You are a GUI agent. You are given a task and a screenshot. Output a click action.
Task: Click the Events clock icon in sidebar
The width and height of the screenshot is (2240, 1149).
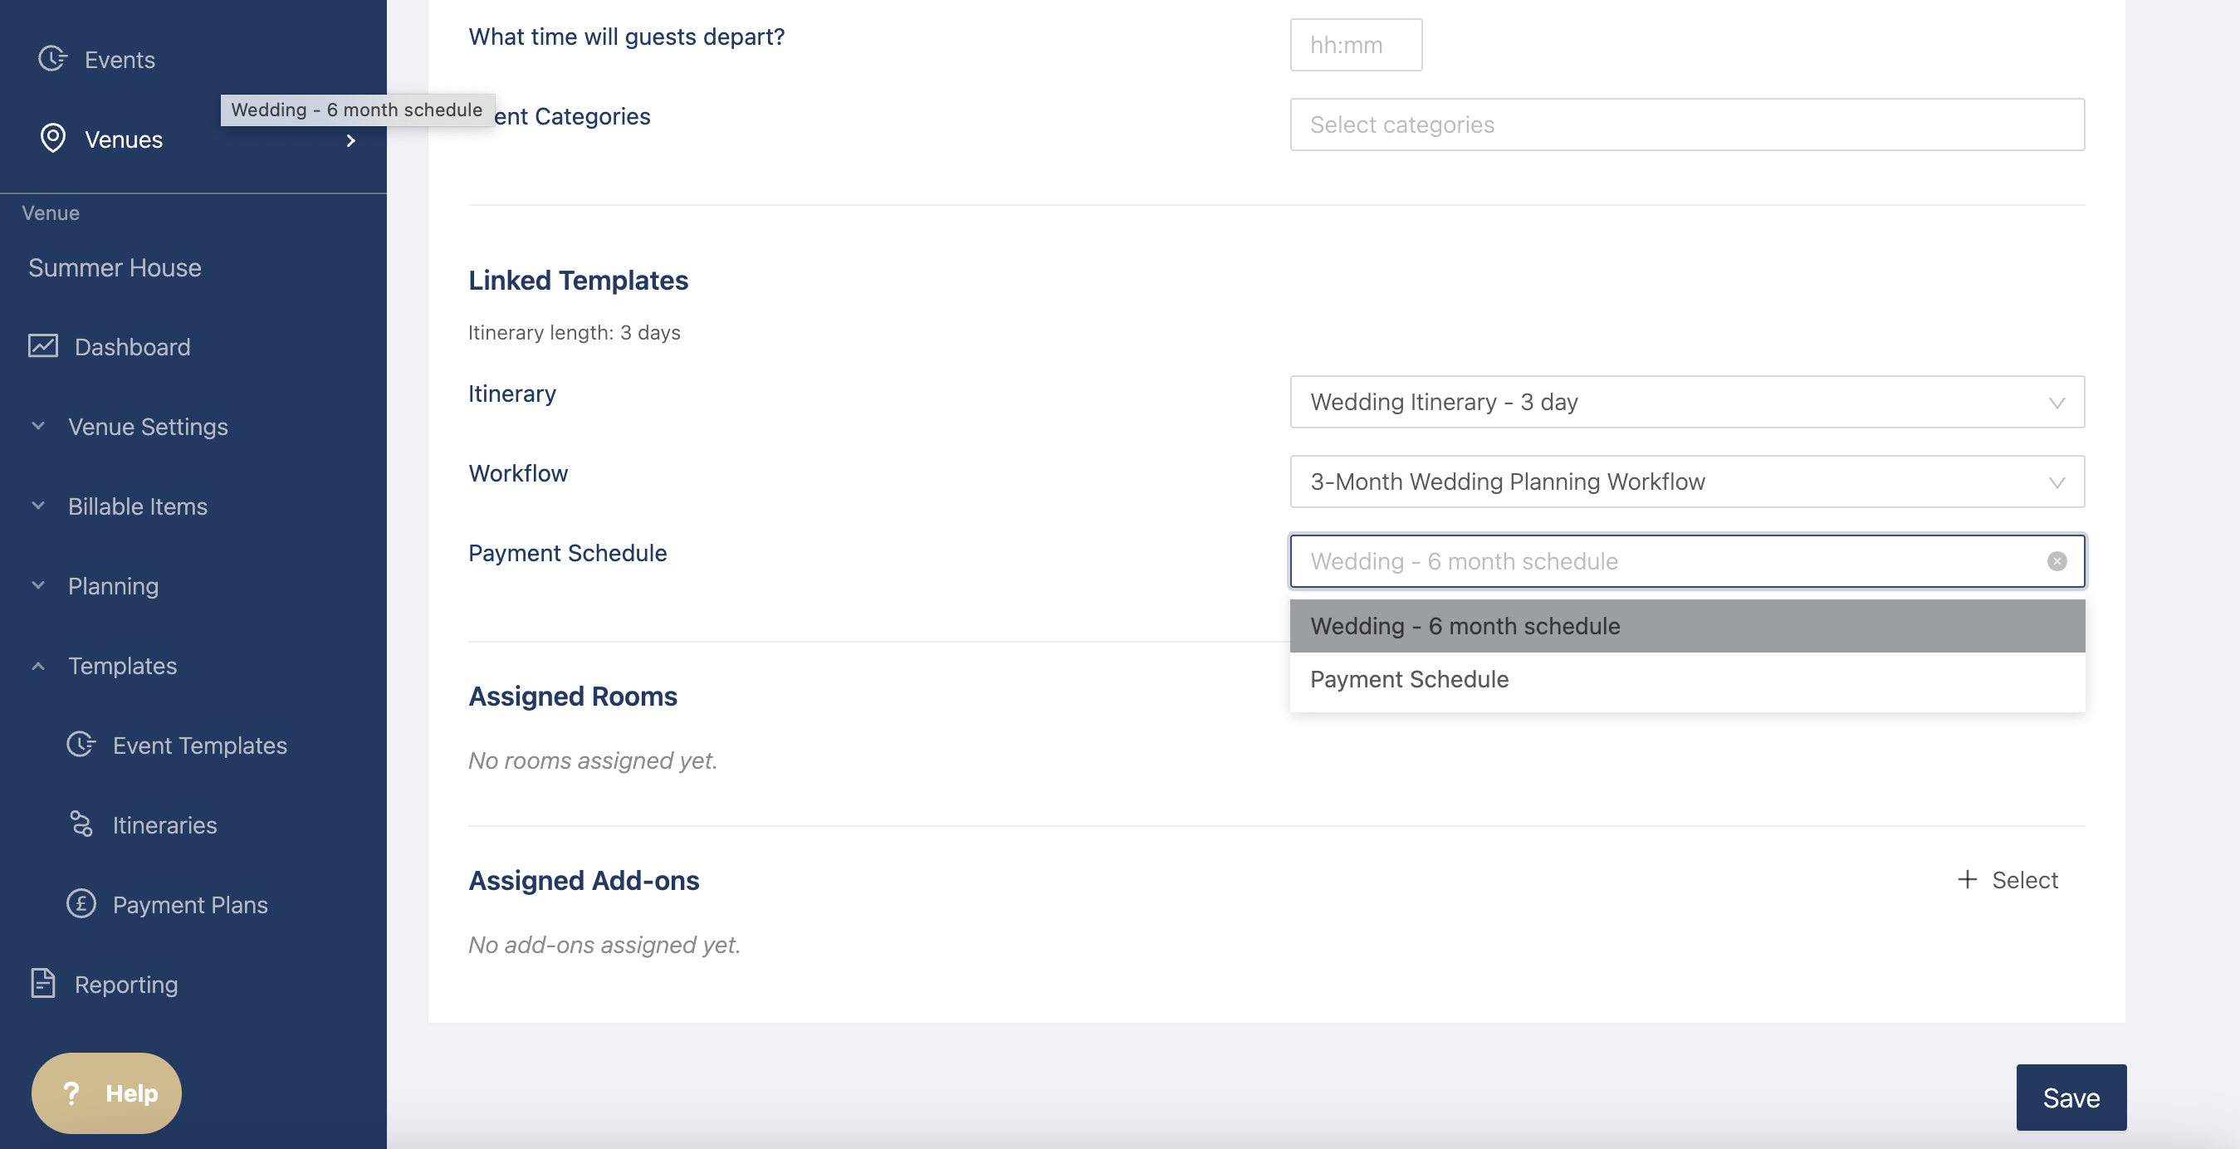tap(52, 58)
